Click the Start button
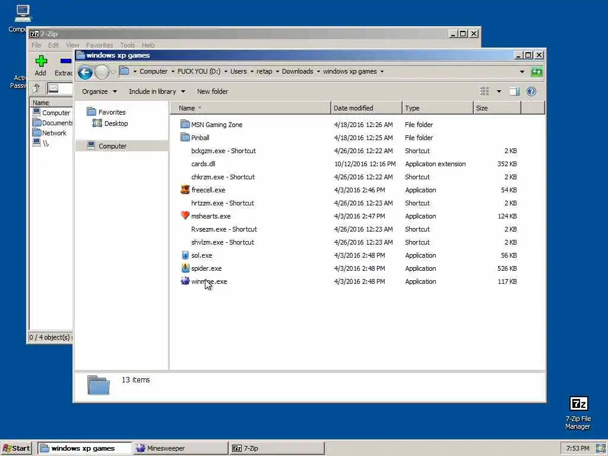This screenshot has width=608, height=456. pos(17,448)
